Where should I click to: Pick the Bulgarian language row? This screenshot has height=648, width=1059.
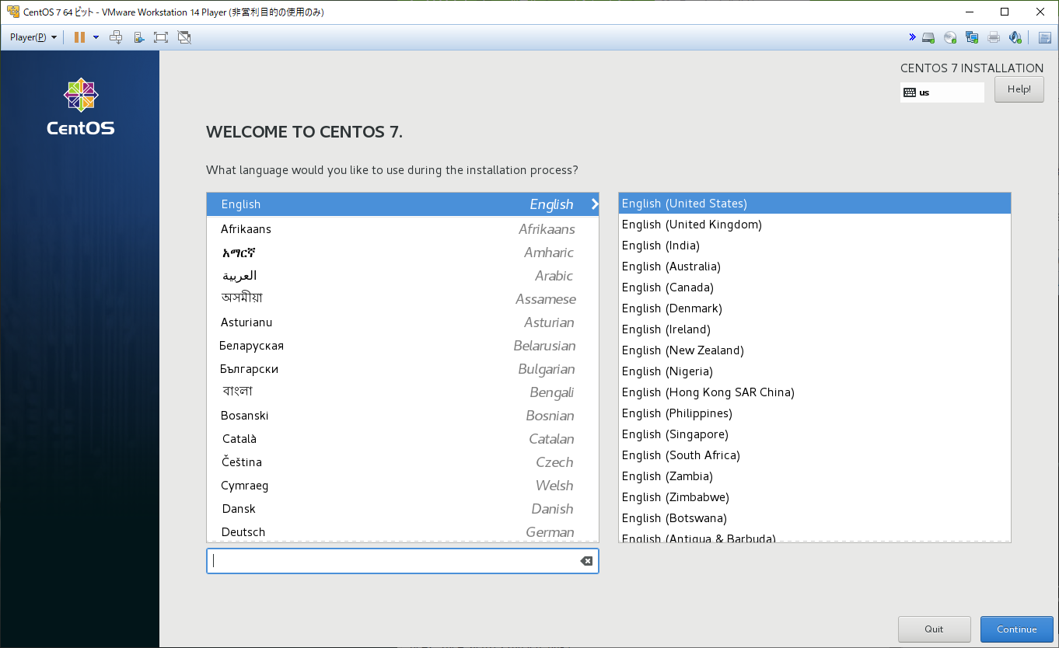point(403,369)
